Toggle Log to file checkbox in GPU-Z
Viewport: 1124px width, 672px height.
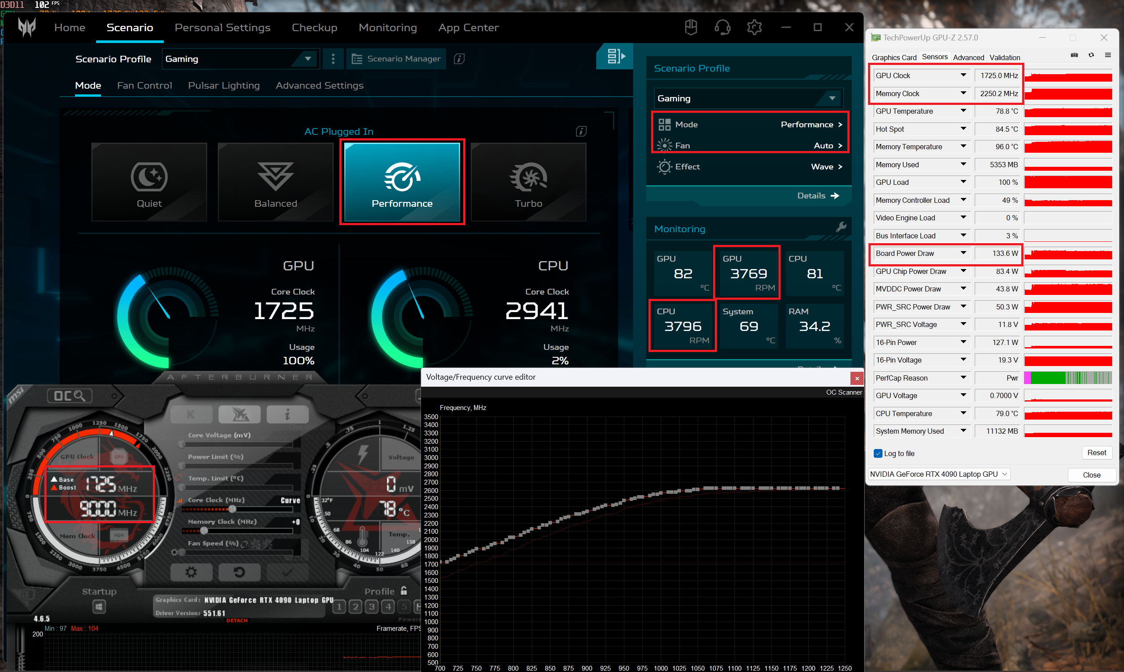(x=878, y=453)
